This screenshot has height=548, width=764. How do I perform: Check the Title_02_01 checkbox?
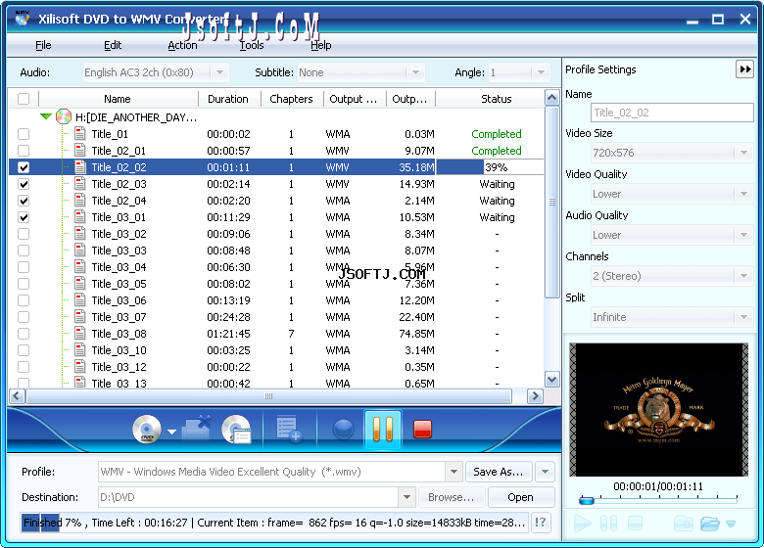coord(24,151)
